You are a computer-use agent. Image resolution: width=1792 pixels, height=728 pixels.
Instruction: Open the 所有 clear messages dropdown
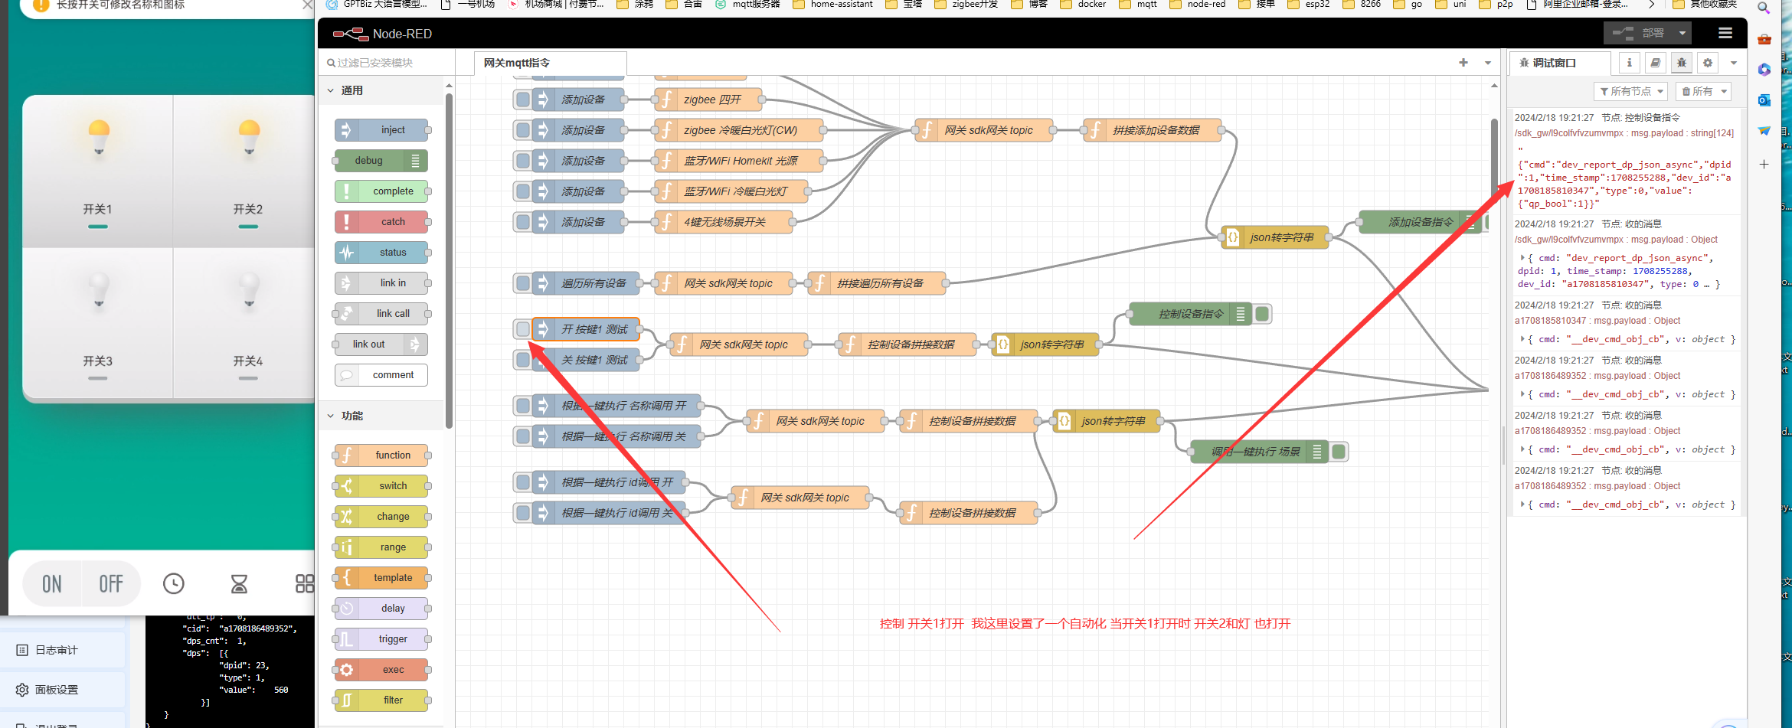click(1703, 91)
